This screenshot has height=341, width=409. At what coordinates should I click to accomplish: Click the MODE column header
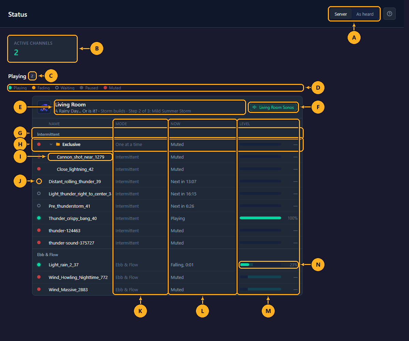(x=121, y=124)
